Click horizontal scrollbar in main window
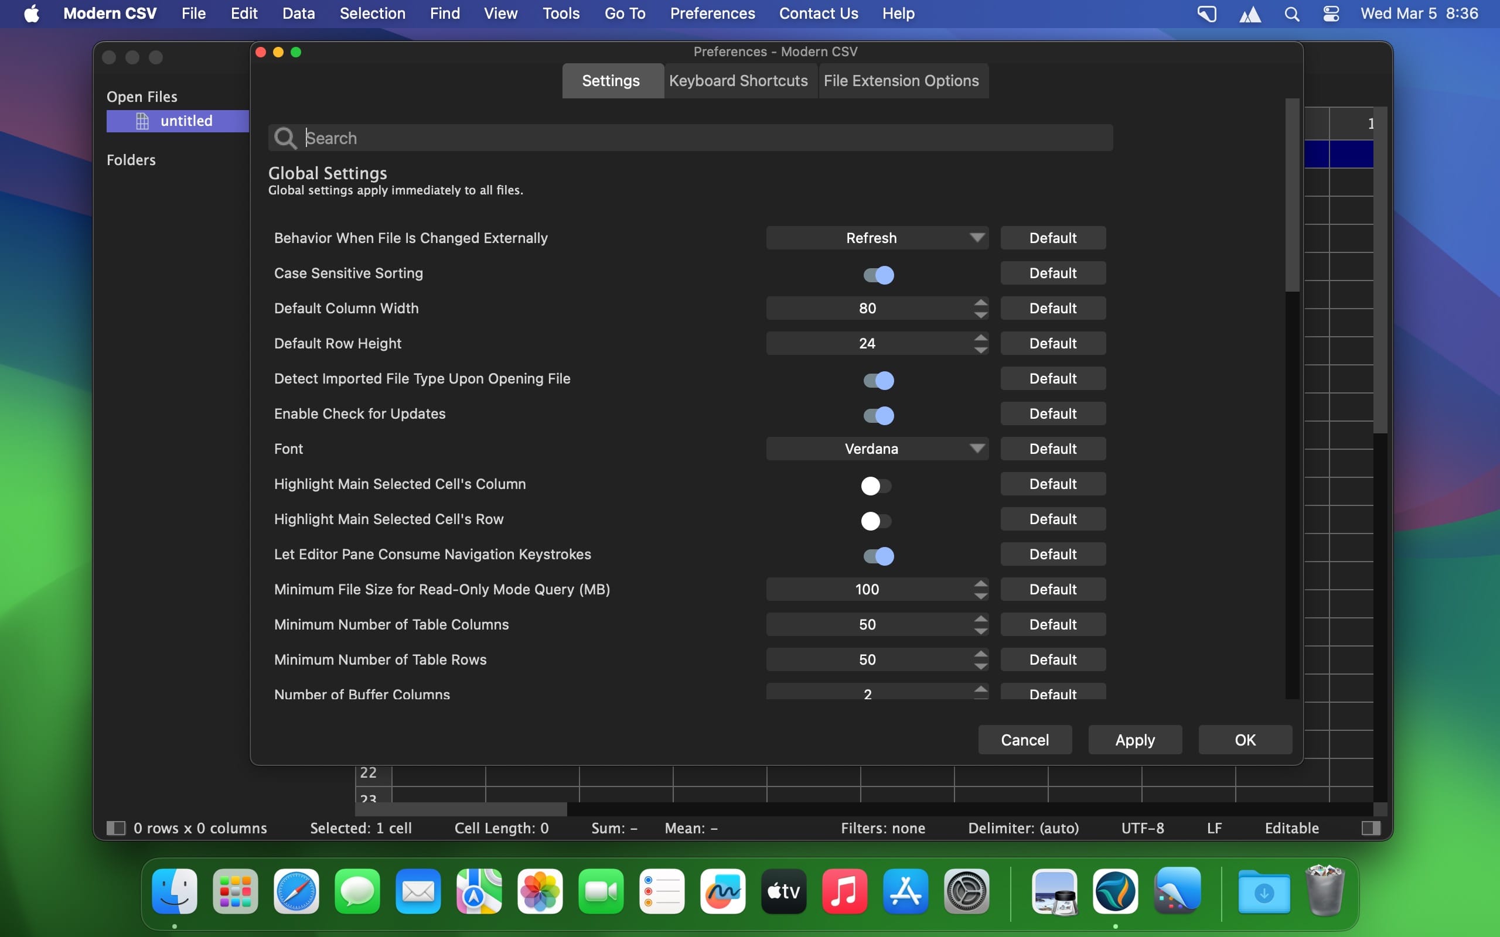The image size is (1500, 937). (x=461, y=809)
